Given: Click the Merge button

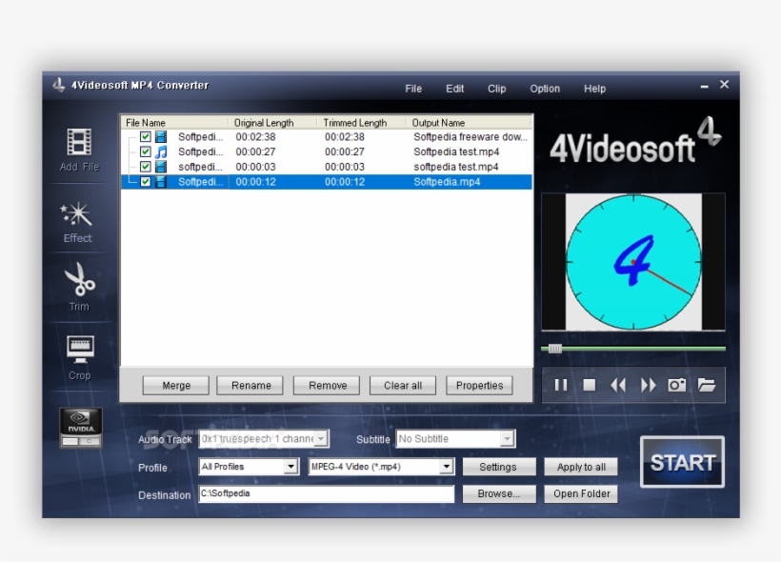Looking at the screenshot, I should pos(176,385).
